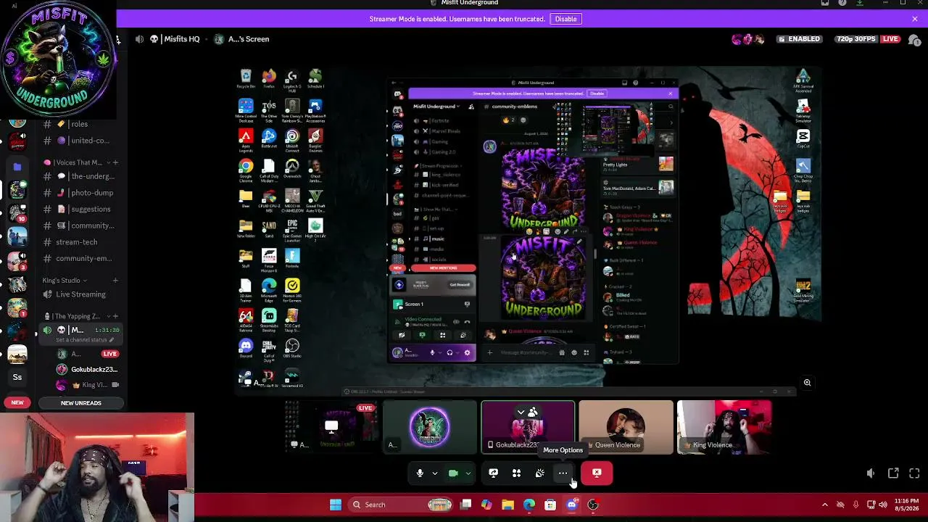
Task: Zoom the stream with magnifier icon
Action: tap(807, 383)
